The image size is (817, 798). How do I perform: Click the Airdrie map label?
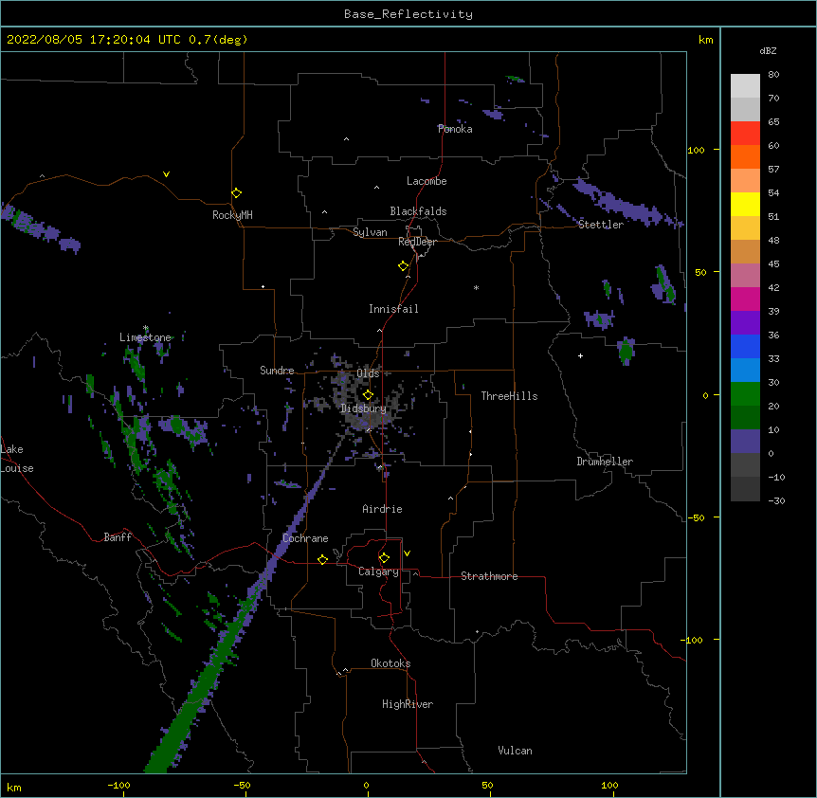(382, 509)
